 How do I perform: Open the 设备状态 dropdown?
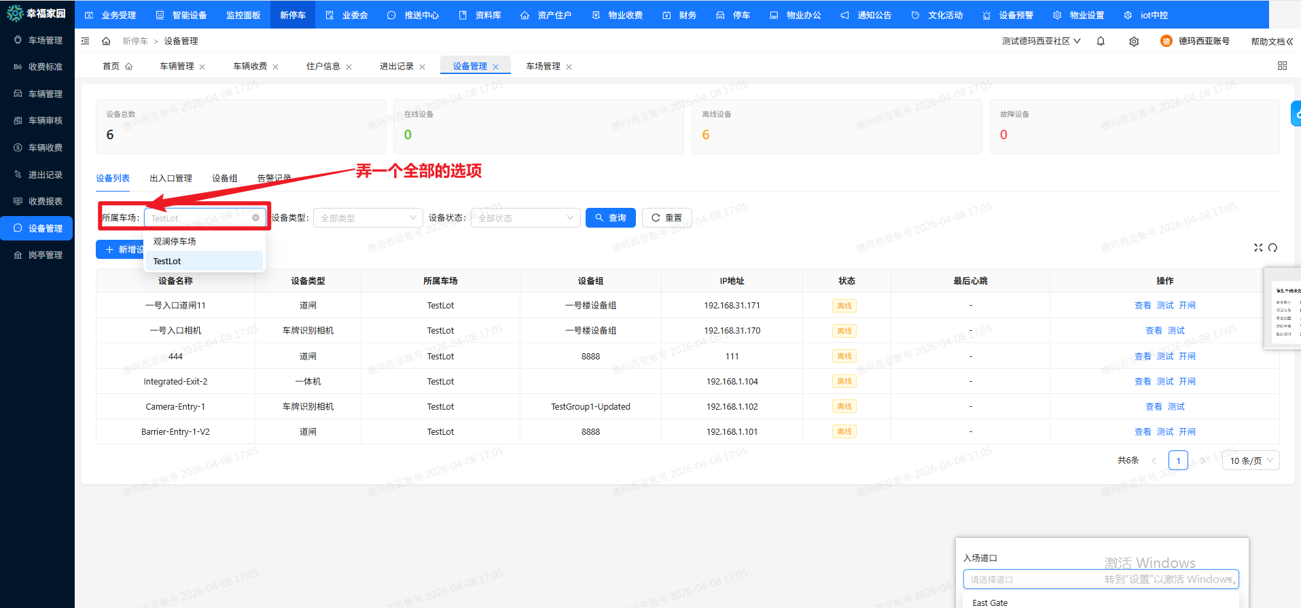point(525,218)
